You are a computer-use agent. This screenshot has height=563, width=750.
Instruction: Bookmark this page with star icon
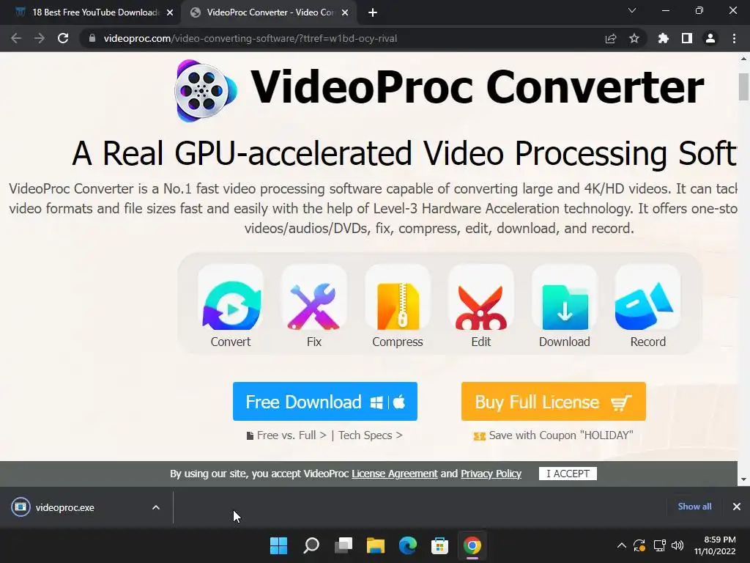pyautogui.click(x=634, y=38)
